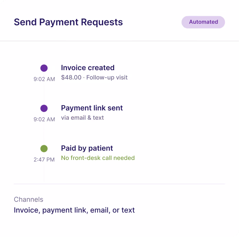Image resolution: width=239 pixels, height=237 pixels.
Task: Select the Payment link sent purple dot
Action: click(44, 108)
